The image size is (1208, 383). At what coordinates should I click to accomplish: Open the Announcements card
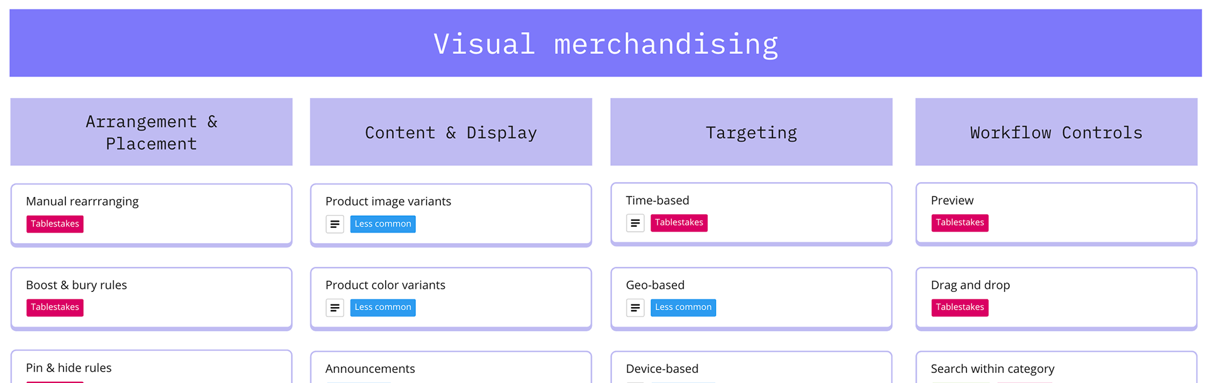click(451, 367)
